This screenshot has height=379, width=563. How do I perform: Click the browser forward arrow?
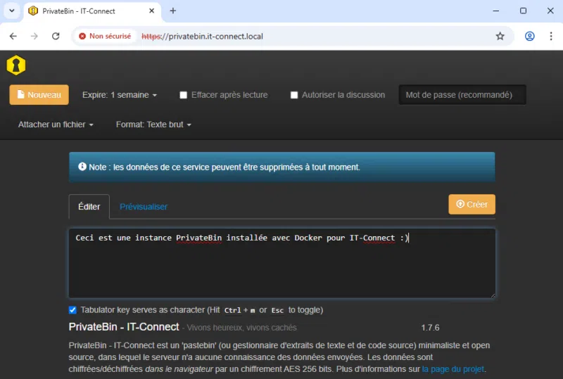point(34,37)
